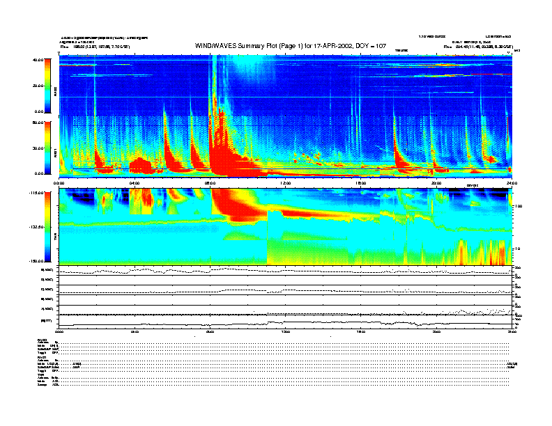Click the 12:00 tick under the RAD1 spectrogram
552x426 pixels.
coord(286,183)
